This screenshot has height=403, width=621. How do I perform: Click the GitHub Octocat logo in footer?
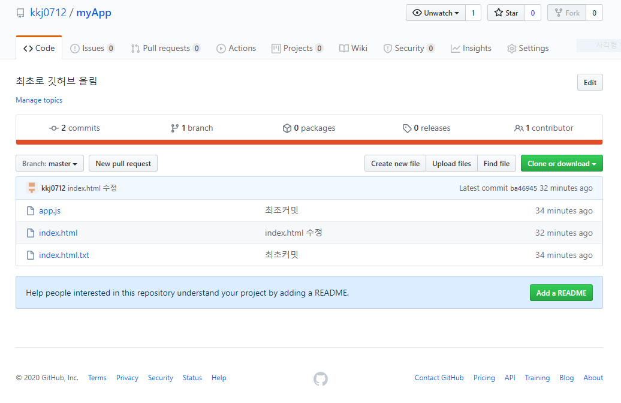[321, 379]
